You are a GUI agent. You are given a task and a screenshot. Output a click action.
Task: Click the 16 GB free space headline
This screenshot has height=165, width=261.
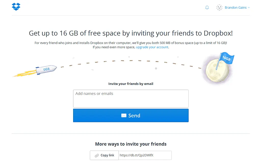130,33
